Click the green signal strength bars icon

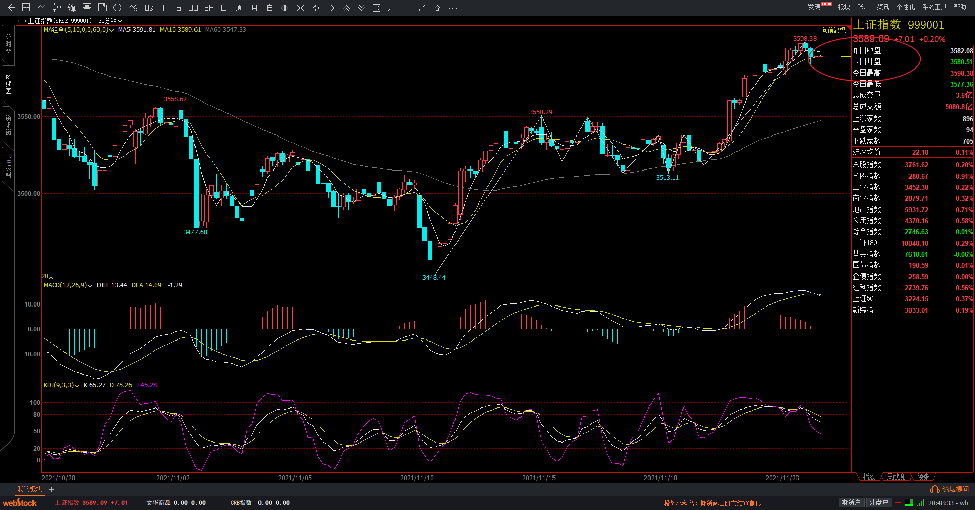(x=920, y=503)
